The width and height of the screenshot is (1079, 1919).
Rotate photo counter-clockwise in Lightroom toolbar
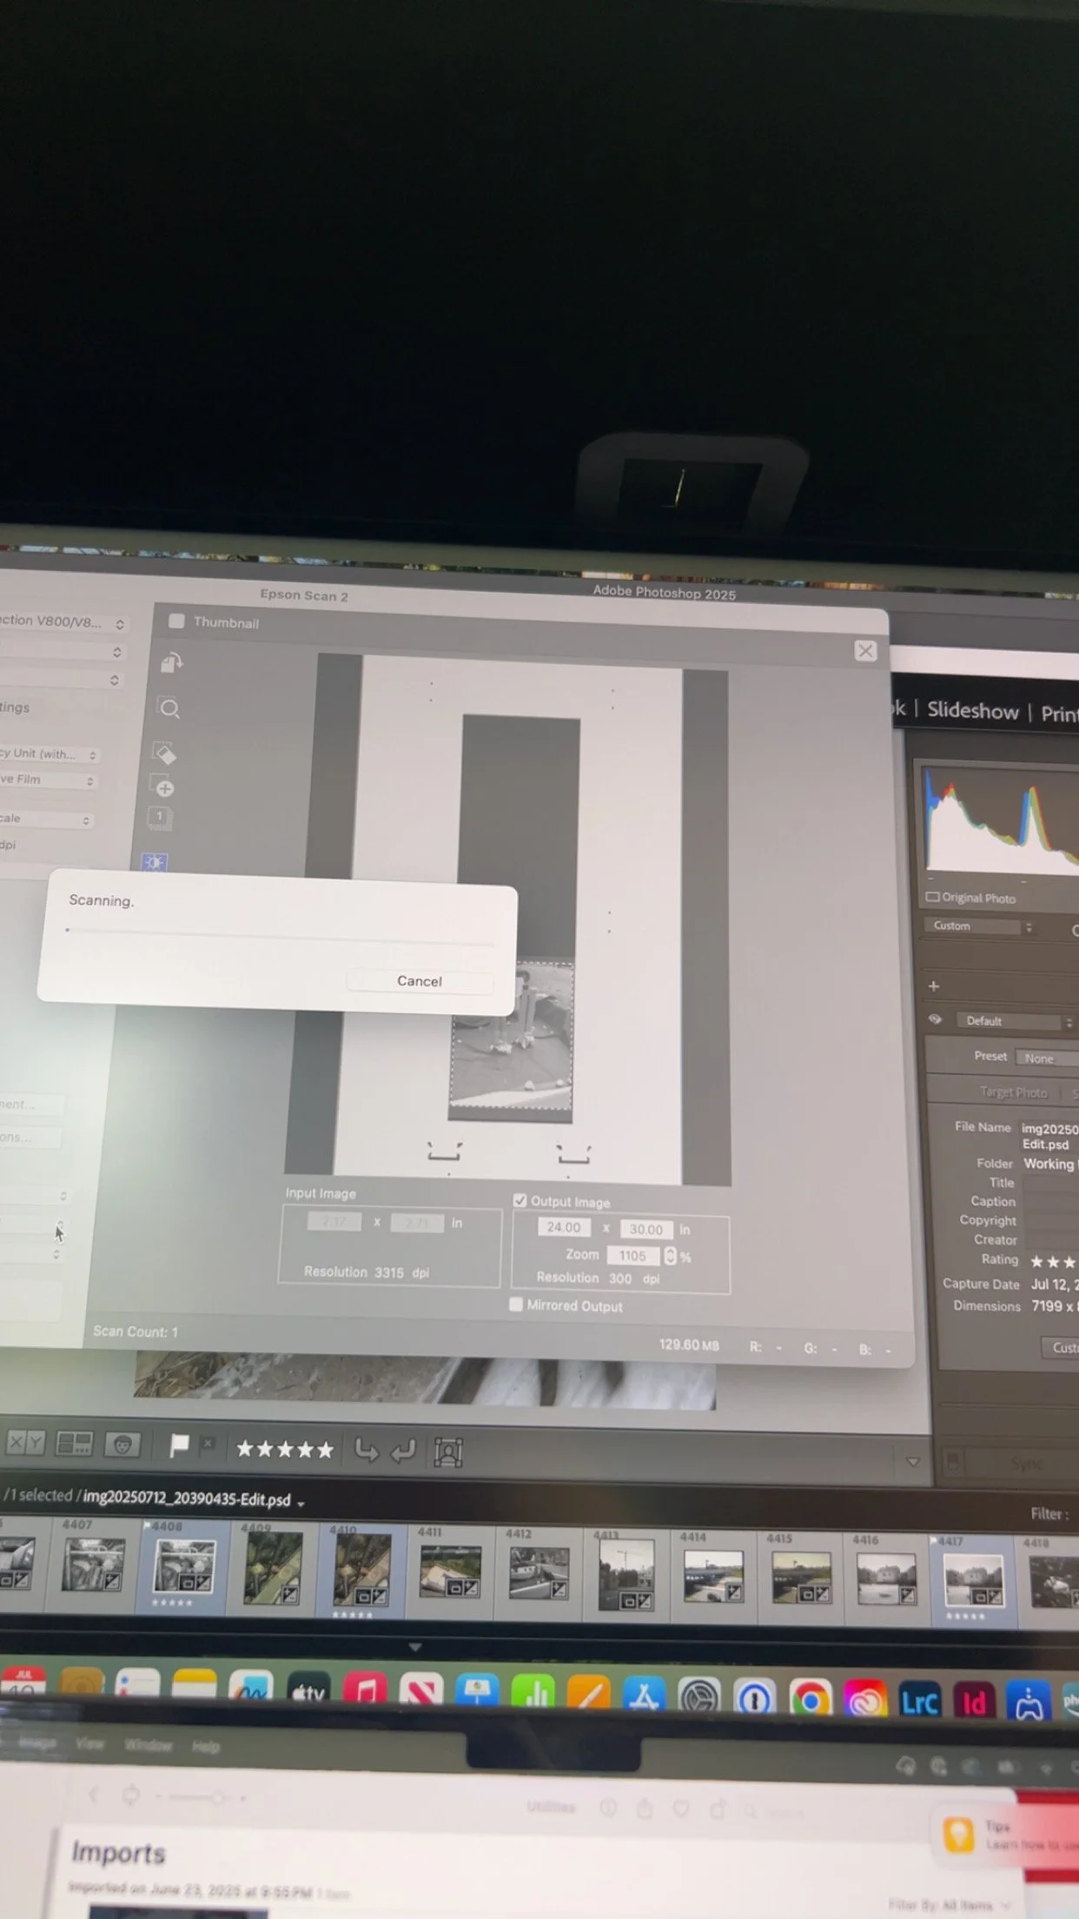click(x=367, y=1450)
